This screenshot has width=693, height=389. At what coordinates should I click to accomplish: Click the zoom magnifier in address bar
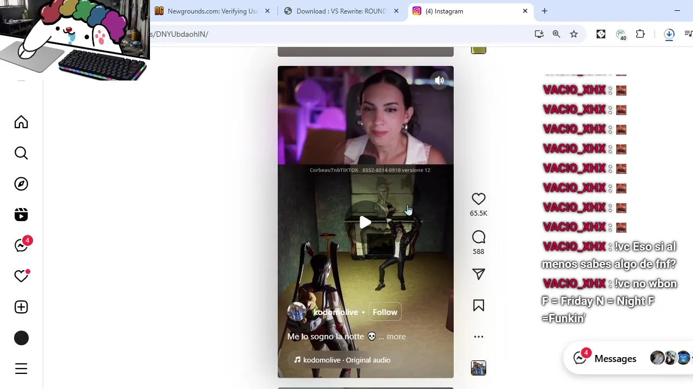(557, 34)
